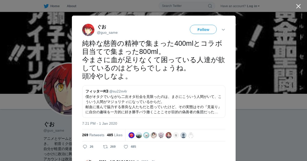Expand the tweet options chevron menu

coord(223,30)
